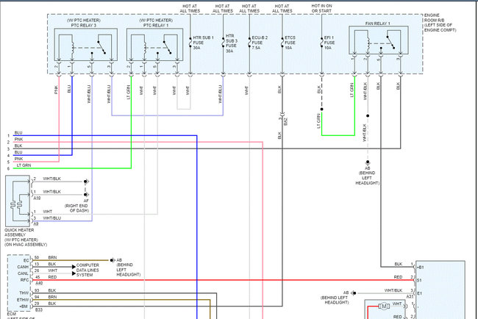The image size is (478, 319).
Task: Select the fan motor M symbol
Action: click(x=384, y=307)
